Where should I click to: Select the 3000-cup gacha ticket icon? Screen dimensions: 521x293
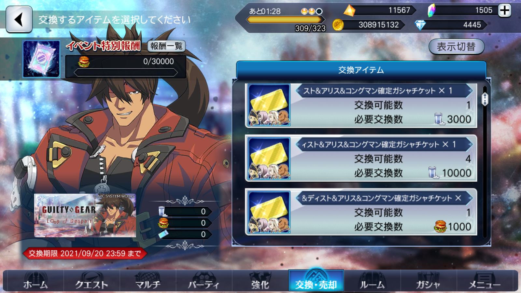[x=269, y=105]
